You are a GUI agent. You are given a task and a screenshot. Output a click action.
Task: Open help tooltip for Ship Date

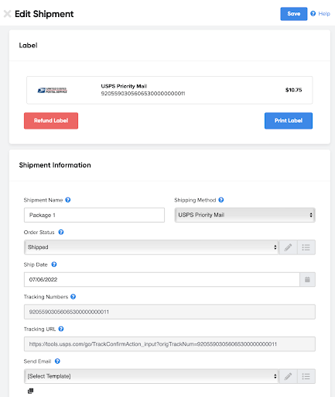[54, 264]
